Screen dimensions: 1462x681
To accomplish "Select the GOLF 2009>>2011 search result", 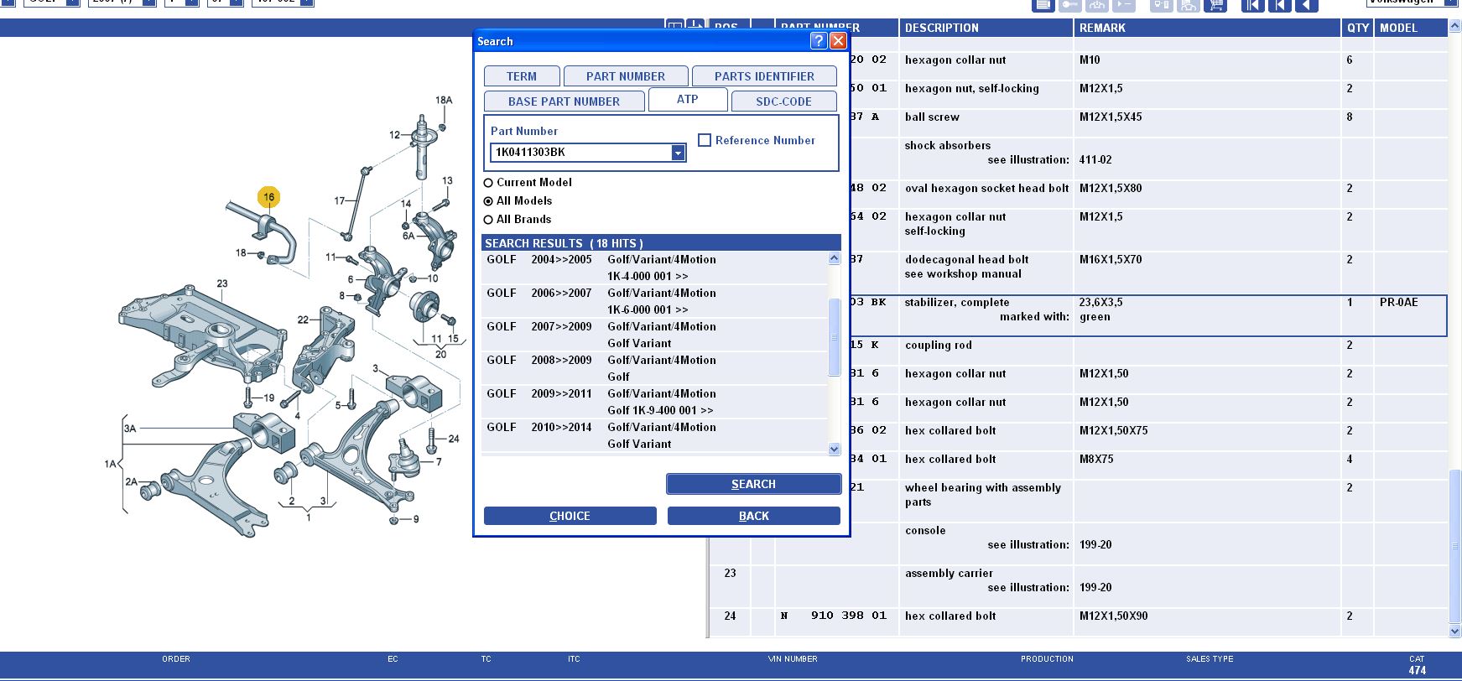I will coord(654,402).
